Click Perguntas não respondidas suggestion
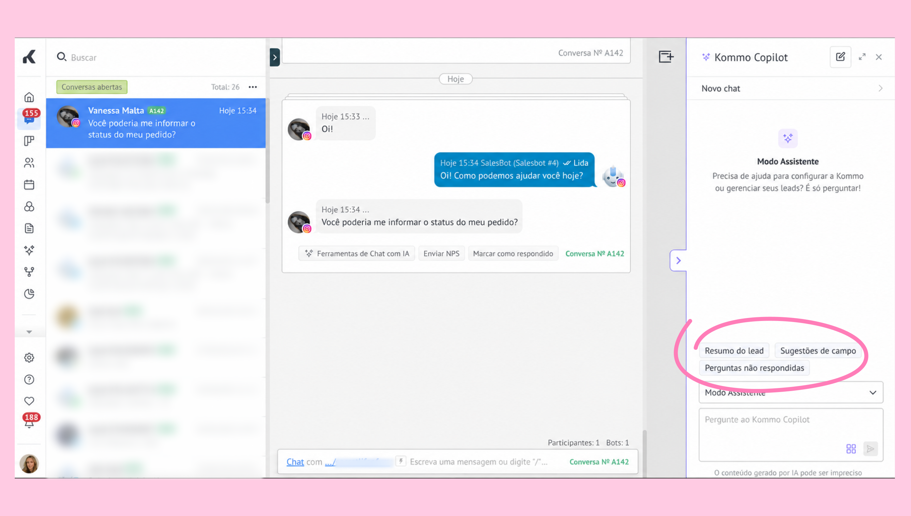911x516 pixels. pos(755,368)
